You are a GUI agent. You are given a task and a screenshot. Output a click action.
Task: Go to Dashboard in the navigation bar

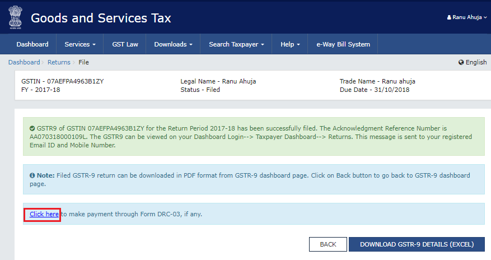(32, 44)
